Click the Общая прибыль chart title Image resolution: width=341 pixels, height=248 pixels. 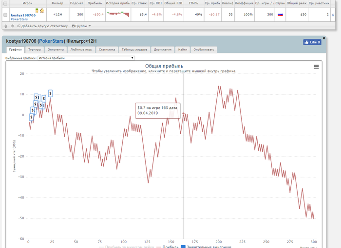tap(164, 66)
